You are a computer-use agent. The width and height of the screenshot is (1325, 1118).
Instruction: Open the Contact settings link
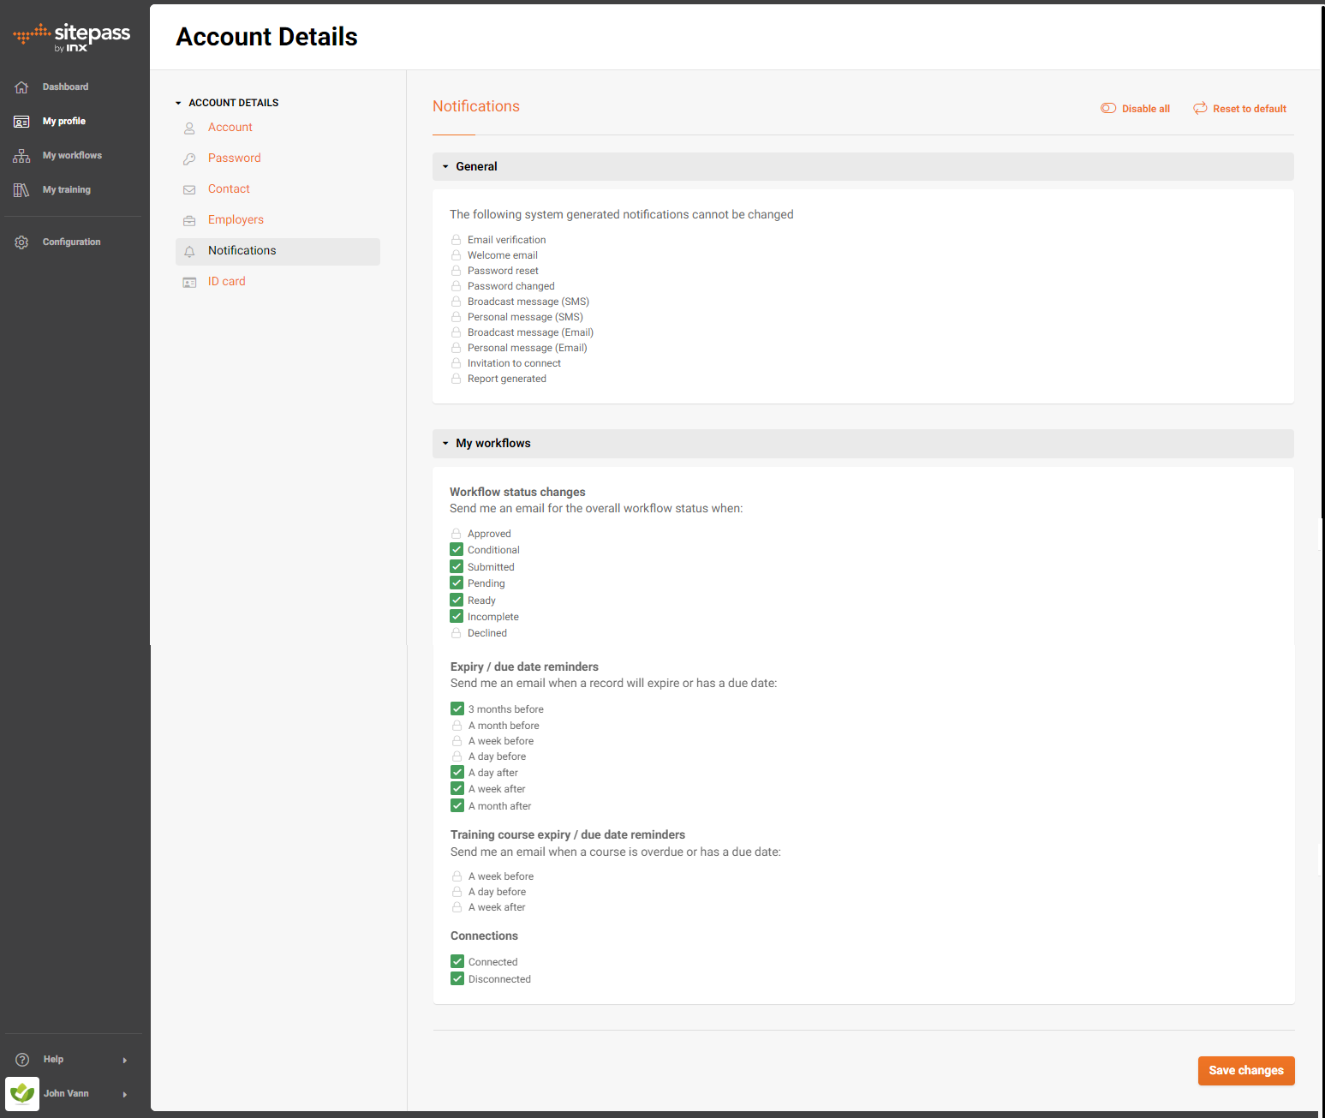coord(229,189)
